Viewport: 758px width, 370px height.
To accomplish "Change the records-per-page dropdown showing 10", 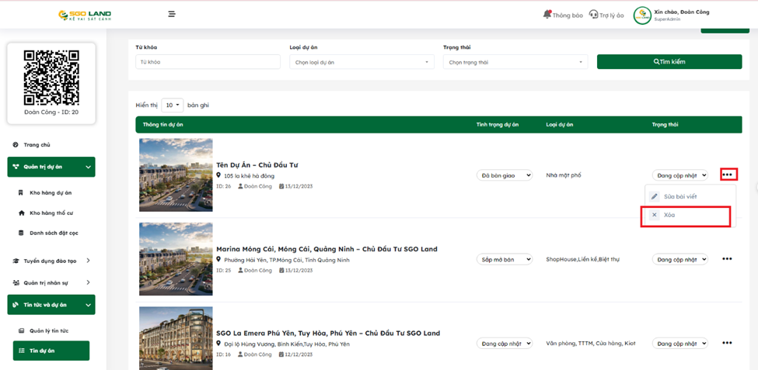I will click(x=172, y=105).
